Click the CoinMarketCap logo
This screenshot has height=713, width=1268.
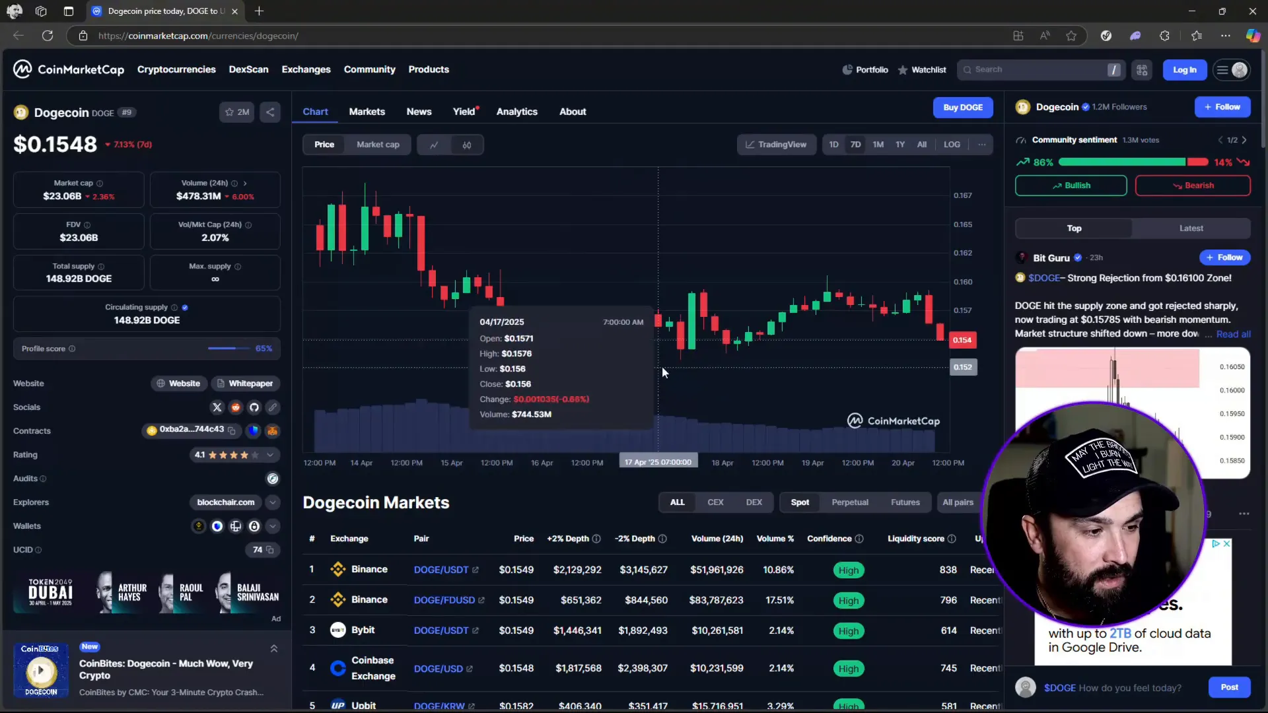tap(69, 69)
